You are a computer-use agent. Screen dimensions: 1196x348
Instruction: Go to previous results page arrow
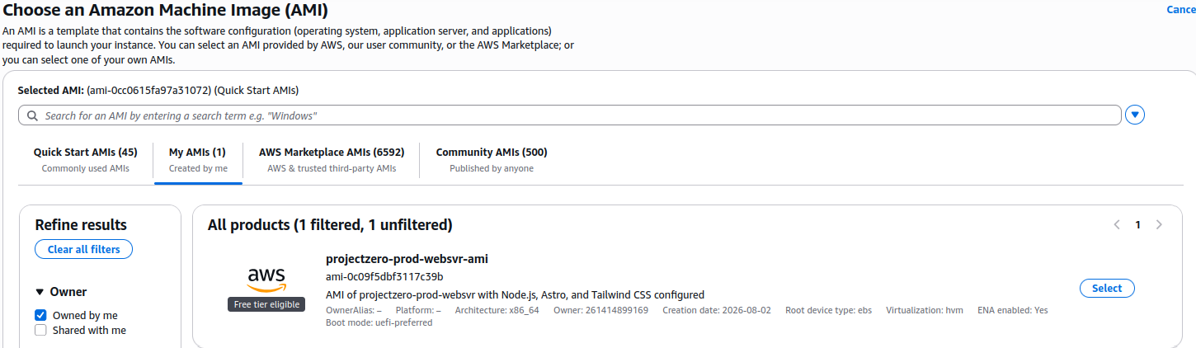(x=1117, y=224)
